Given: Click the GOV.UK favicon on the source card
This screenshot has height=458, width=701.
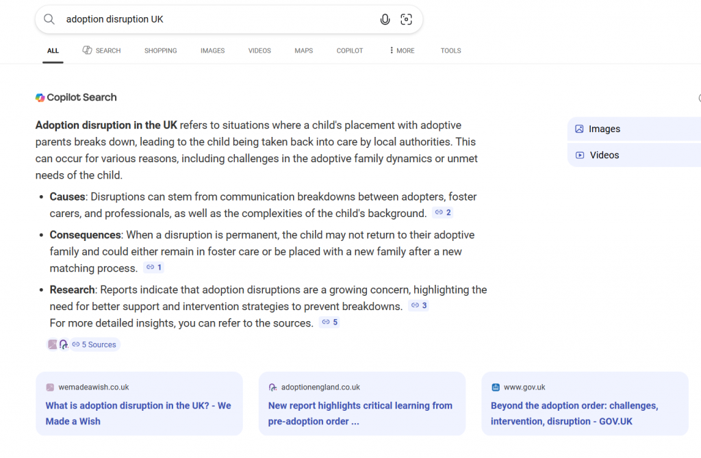Looking at the screenshot, I should [x=494, y=387].
